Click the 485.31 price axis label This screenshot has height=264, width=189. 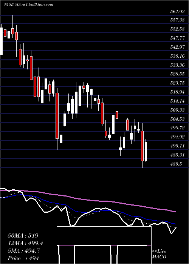[x=177, y=155]
